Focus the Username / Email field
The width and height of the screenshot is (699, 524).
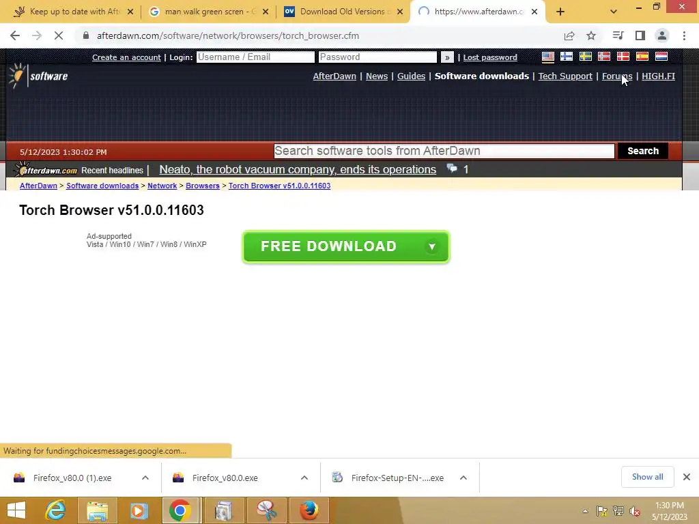click(x=255, y=57)
